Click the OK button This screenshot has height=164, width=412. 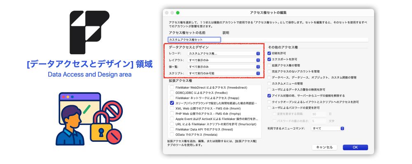pyautogui.click(x=355, y=147)
